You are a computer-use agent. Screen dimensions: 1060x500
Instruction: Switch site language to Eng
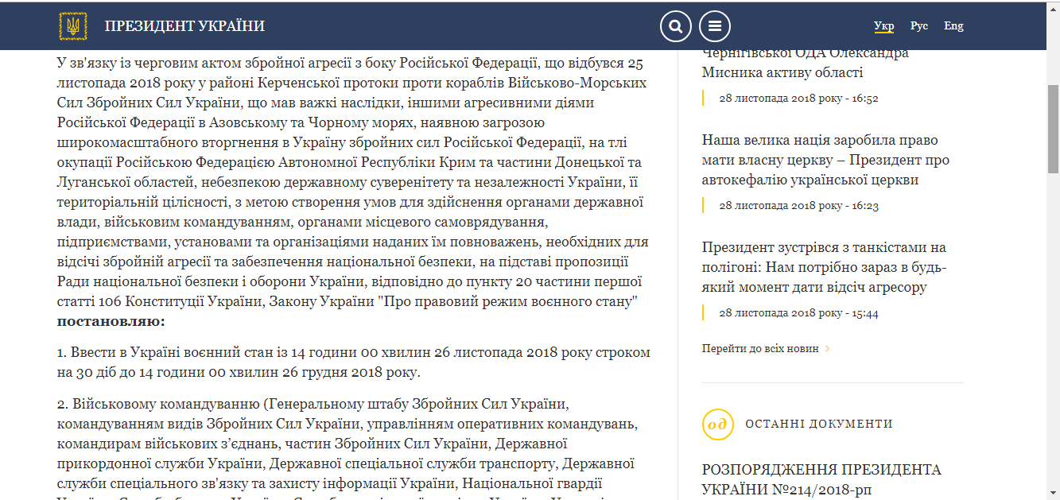click(x=953, y=26)
